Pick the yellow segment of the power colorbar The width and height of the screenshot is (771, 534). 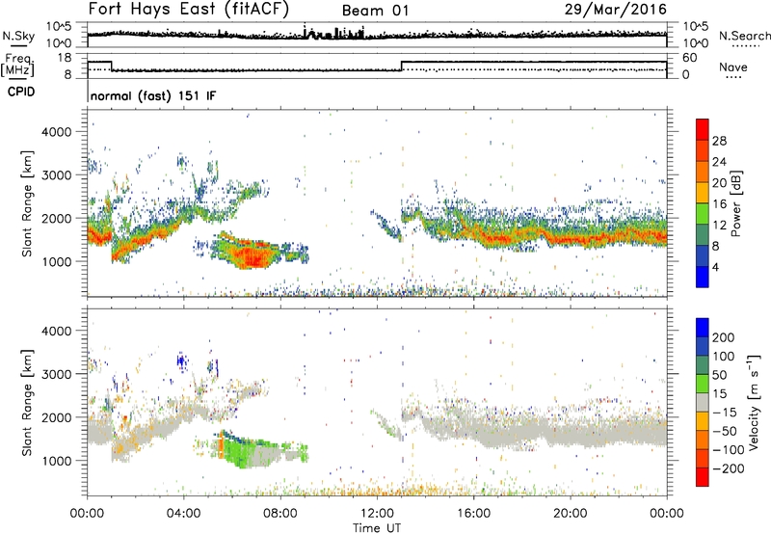[x=703, y=193]
